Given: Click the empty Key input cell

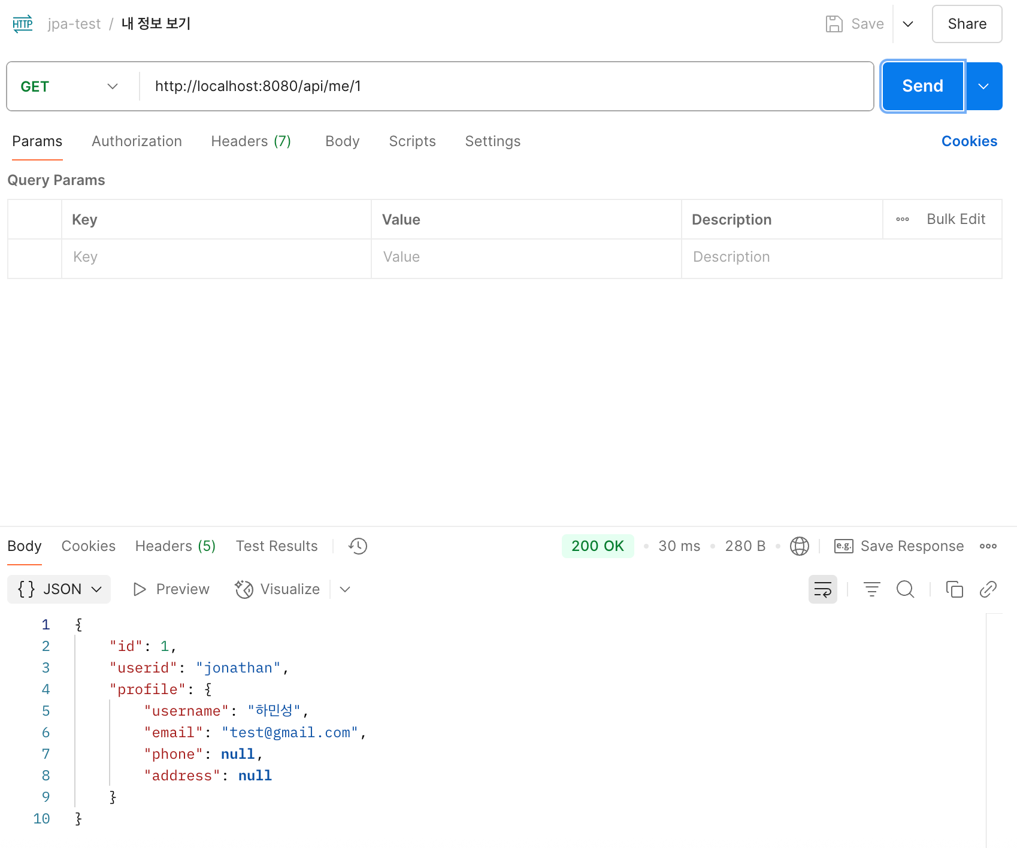Looking at the screenshot, I should click(216, 258).
